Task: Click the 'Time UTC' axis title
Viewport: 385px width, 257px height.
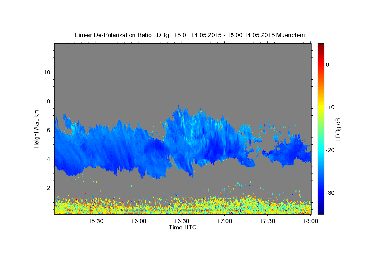Action: [183, 227]
